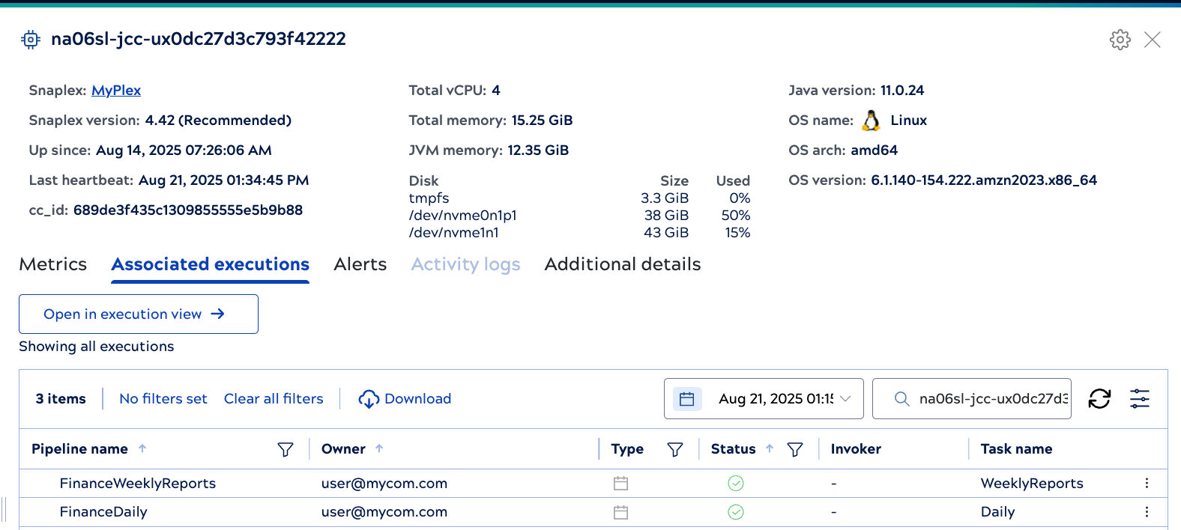Sort by Status column arrow

[x=770, y=448]
